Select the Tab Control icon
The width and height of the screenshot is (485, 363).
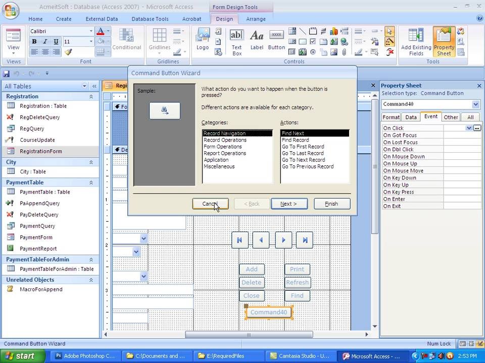pyautogui.click(x=323, y=41)
